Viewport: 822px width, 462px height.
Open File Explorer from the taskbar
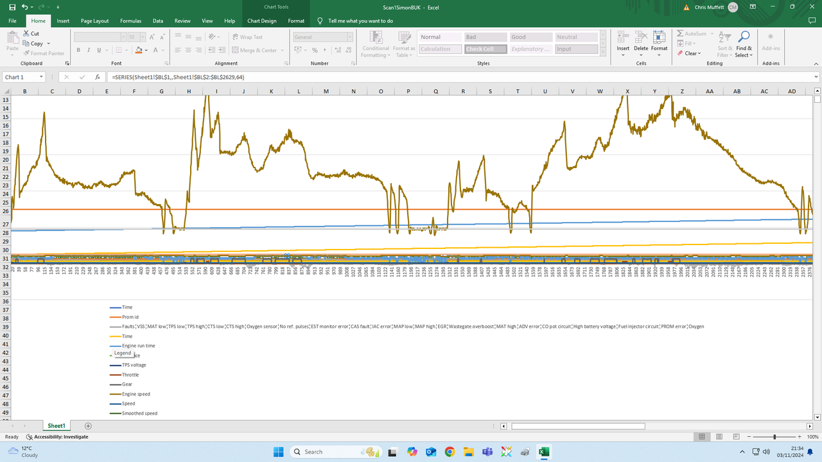click(x=468, y=452)
